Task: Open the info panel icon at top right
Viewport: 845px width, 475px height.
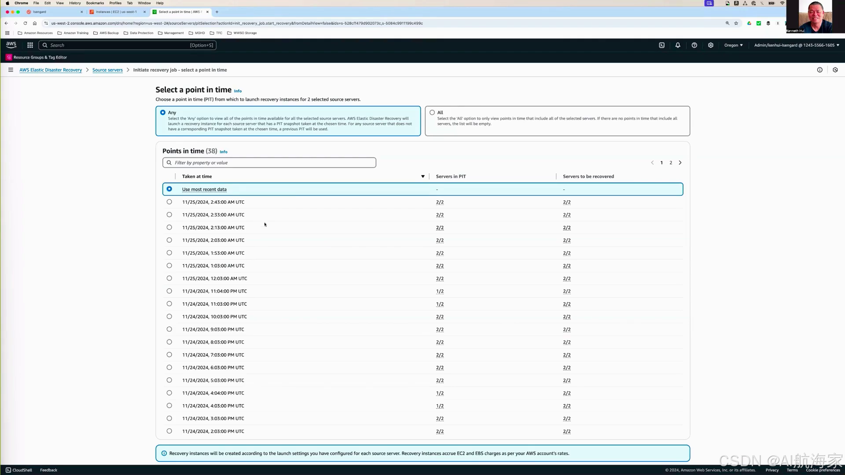Action: click(819, 70)
